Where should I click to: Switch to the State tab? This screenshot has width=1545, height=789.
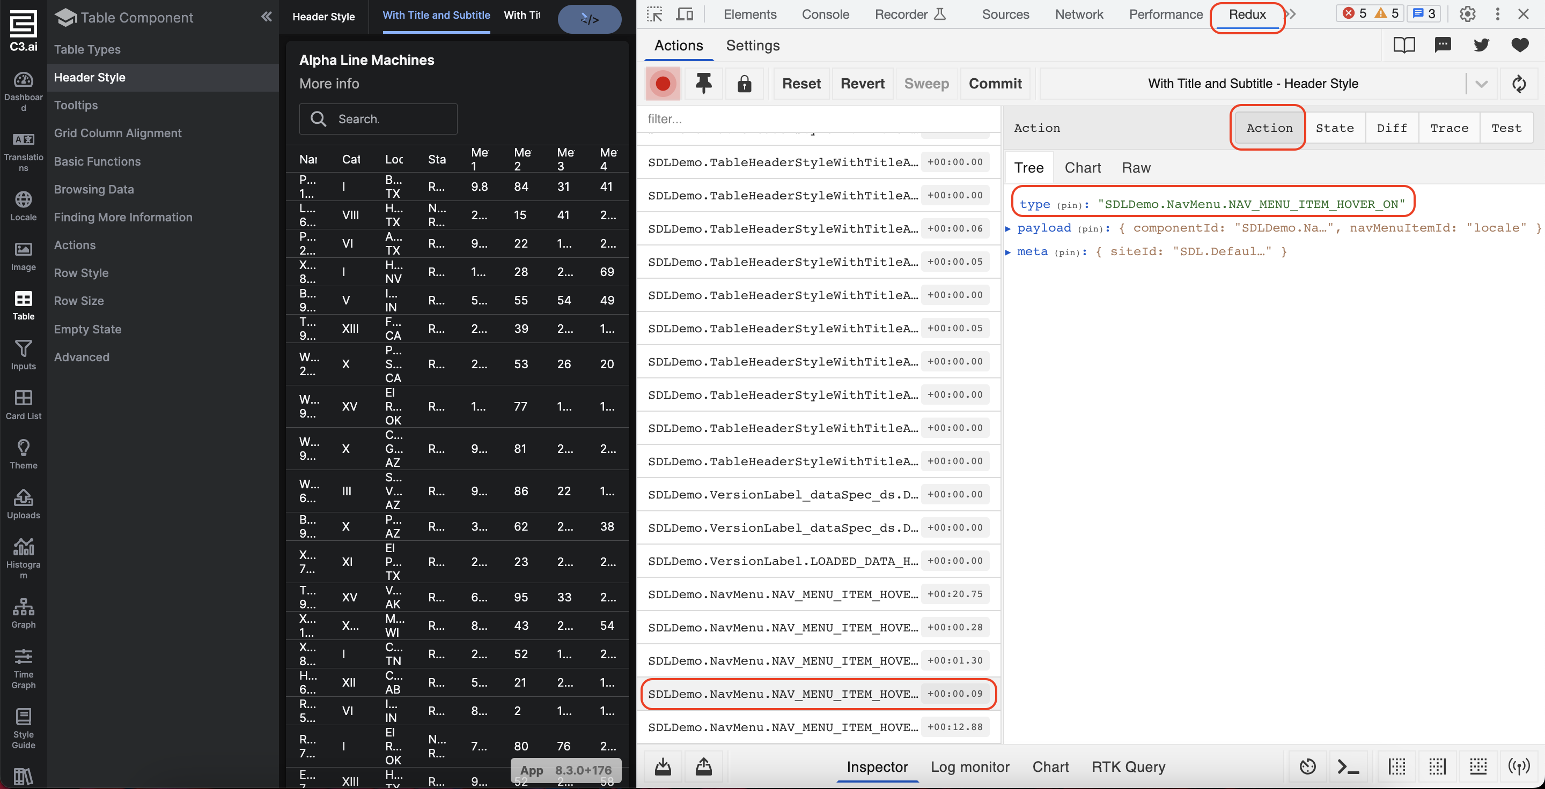click(1334, 128)
